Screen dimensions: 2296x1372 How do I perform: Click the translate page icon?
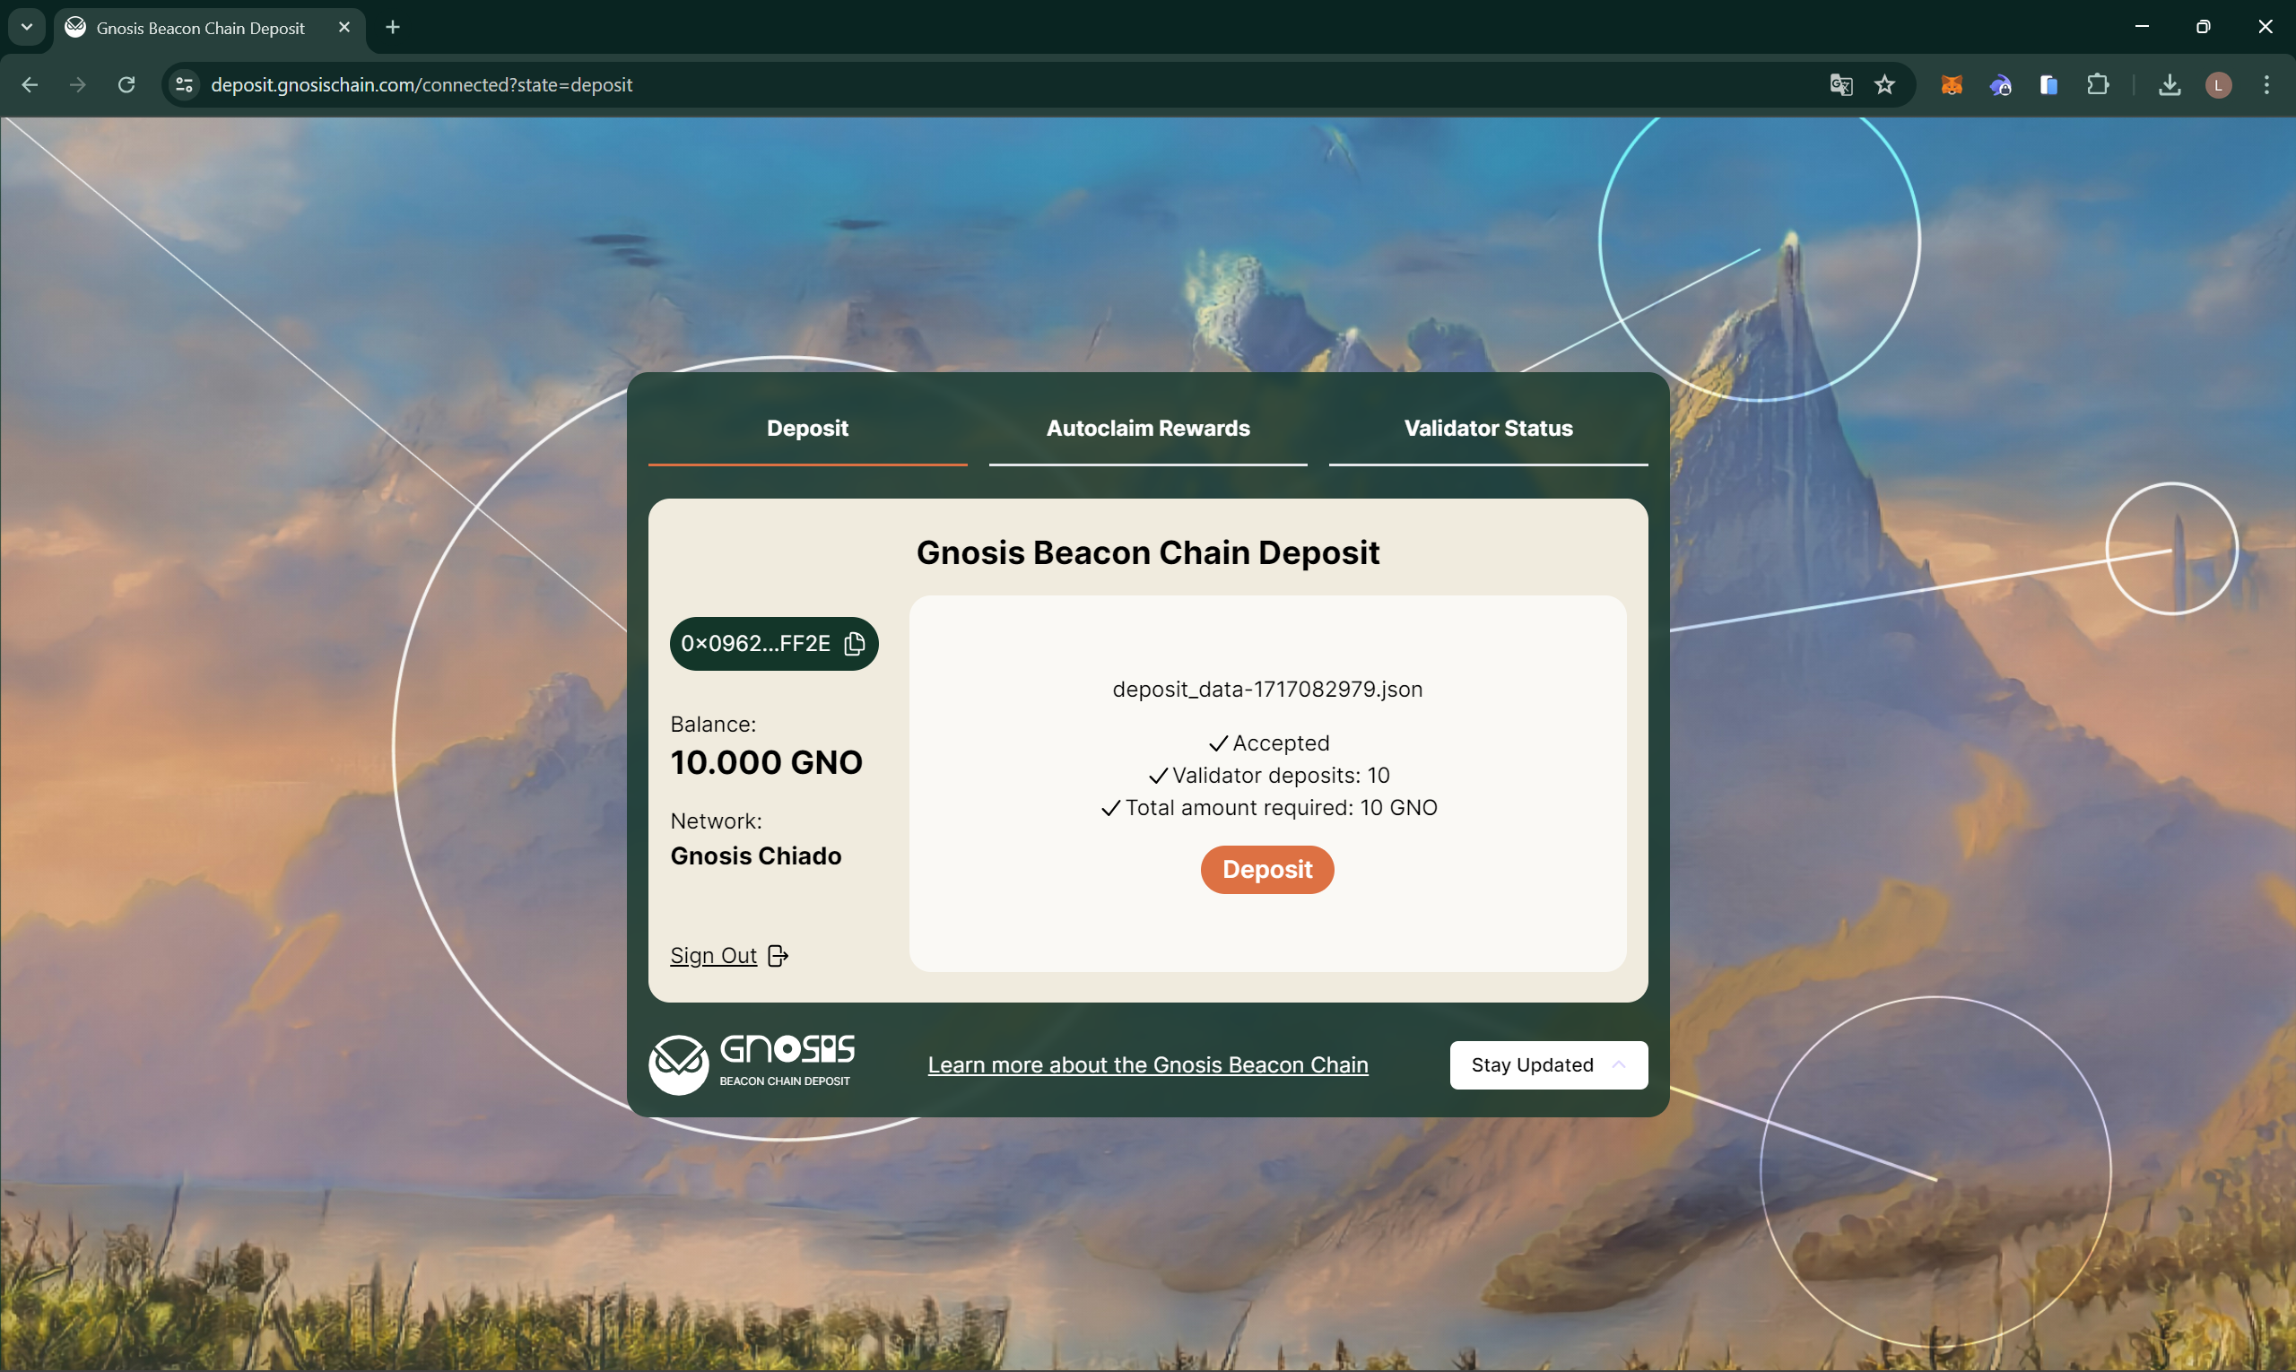coord(1840,85)
